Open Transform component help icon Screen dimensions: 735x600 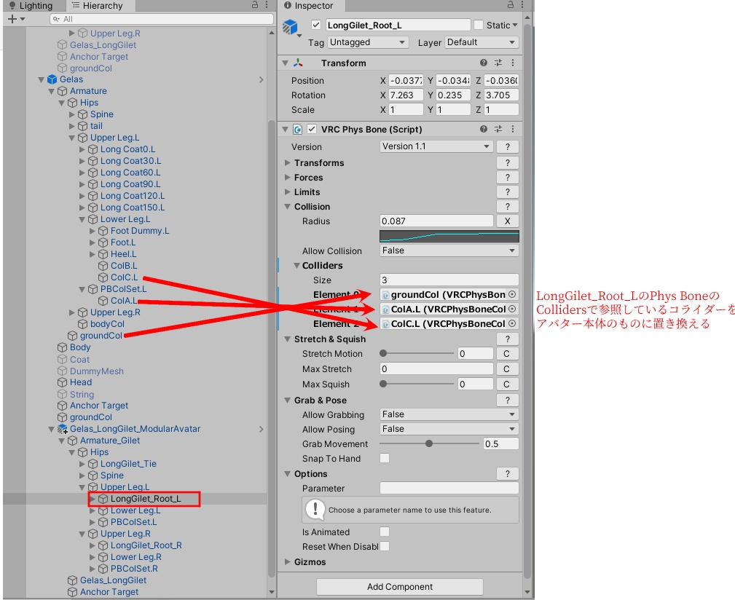[484, 63]
